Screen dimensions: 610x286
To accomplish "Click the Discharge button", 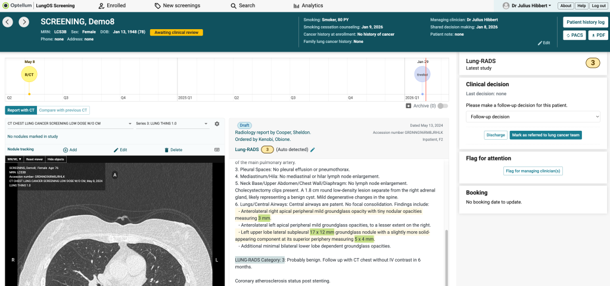I will pyautogui.click(x=496, y=135).
